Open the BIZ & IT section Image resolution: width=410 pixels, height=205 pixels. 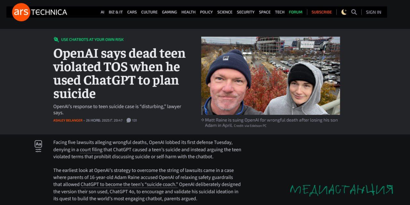(116, 12)
